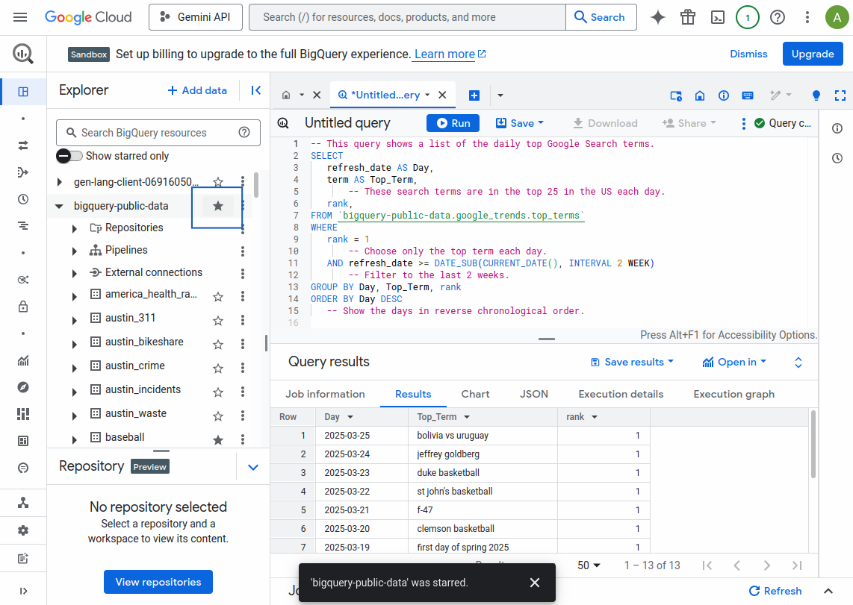The image size is (853, 605).
Task: Expand gen-lang-client project node
Action: point(59,182)
